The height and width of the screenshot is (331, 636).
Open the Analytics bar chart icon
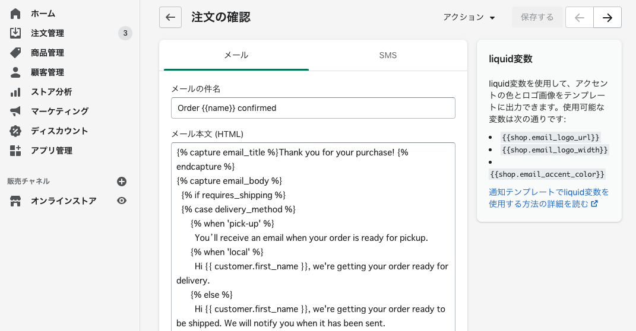tap(15, 92)
